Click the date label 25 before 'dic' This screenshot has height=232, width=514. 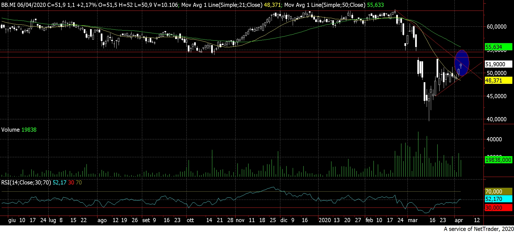coord(273,220)
